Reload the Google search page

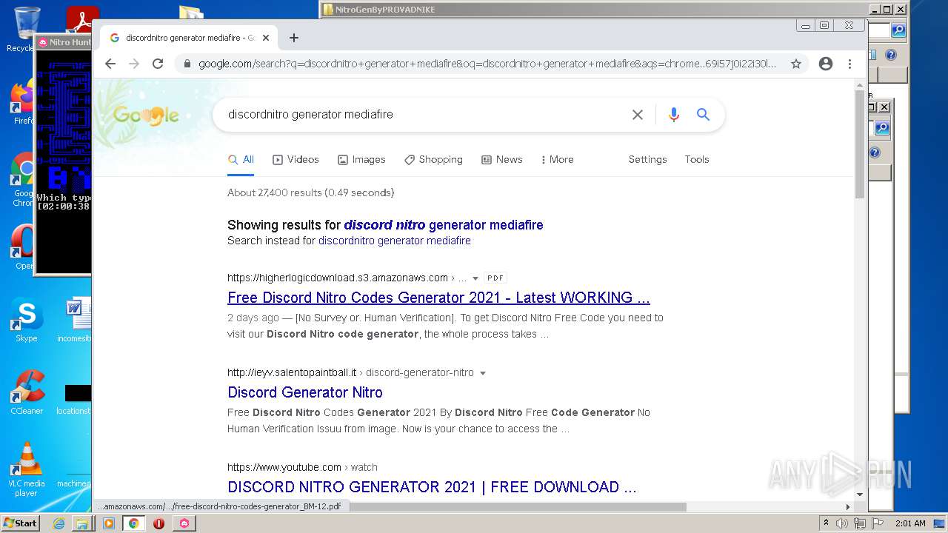[x=158, y=64]
